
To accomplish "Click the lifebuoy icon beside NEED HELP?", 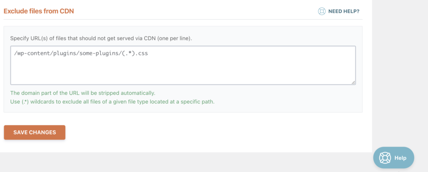I will (x=322, y=11).
